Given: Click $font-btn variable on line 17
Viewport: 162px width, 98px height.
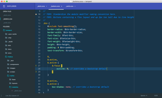Looking at the screenshot, I should point(67,36).
